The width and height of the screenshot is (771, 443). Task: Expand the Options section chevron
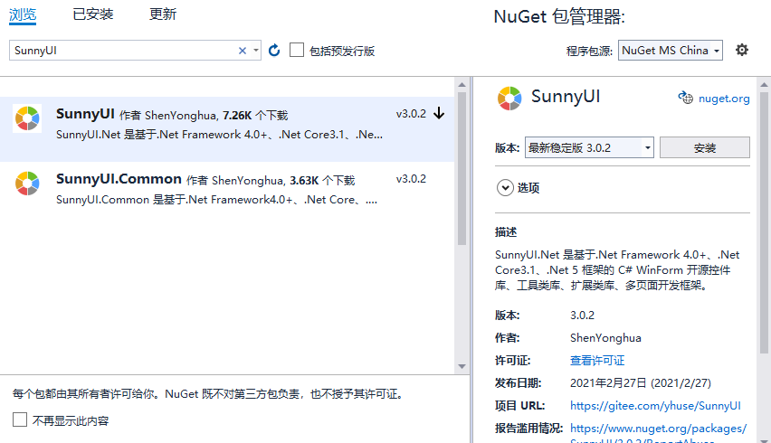click(x=505, y=188)
